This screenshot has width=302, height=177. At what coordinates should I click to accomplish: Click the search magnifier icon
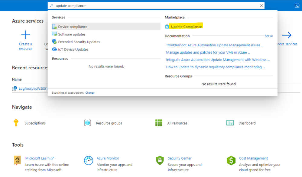pyautogui.click(x=51, y=6)
